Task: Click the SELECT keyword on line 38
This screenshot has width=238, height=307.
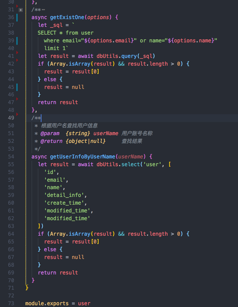Action: (47, 33)
